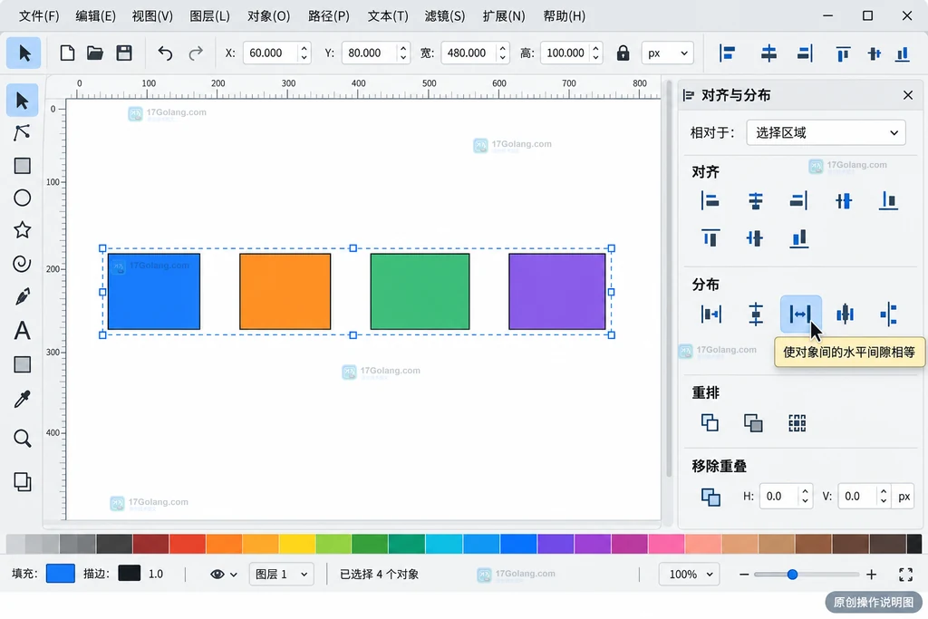The width and height of the screenshot is (928, 619).
Task: Open the px units dropdown in toolbar
Action: pos(668,53)
